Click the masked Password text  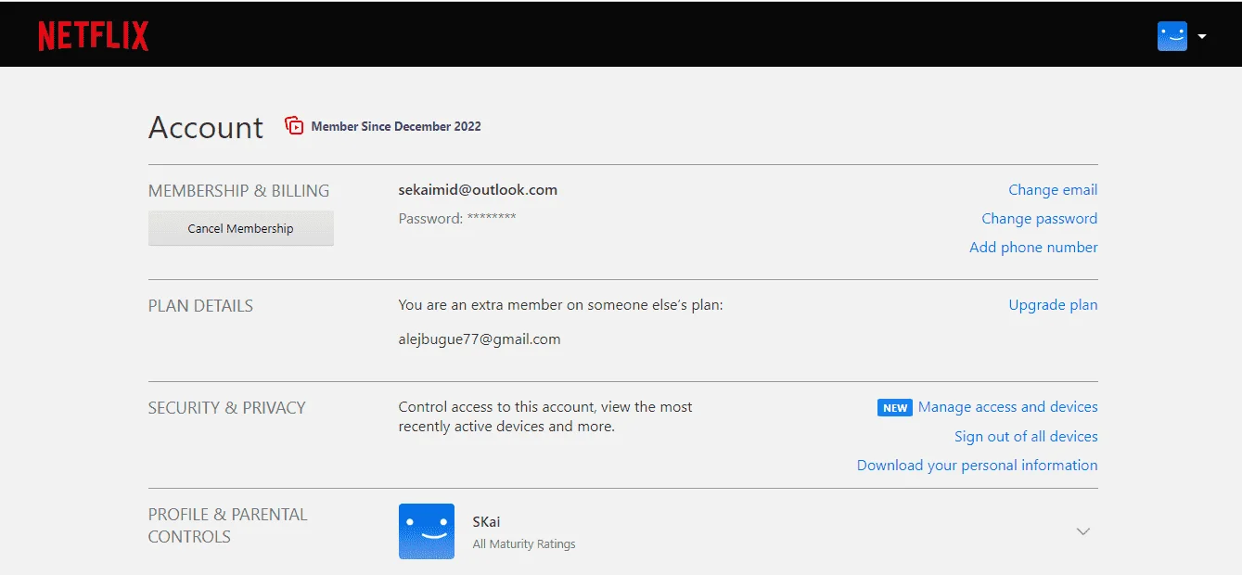coord(457,218)
